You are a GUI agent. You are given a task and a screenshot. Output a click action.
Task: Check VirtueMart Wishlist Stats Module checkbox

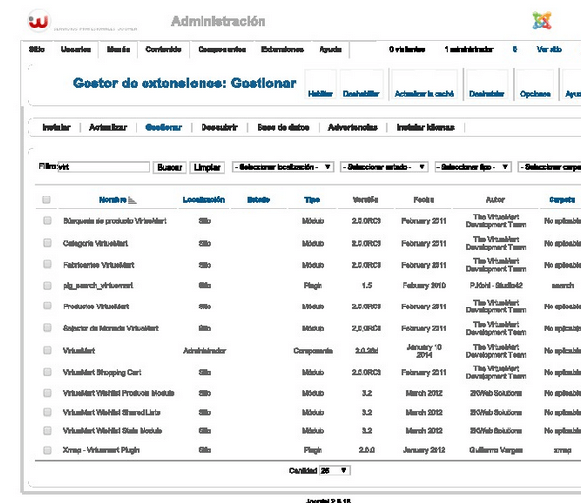pos(47,430)
